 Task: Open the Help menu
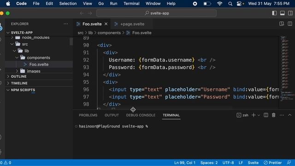tap(171, 4)
